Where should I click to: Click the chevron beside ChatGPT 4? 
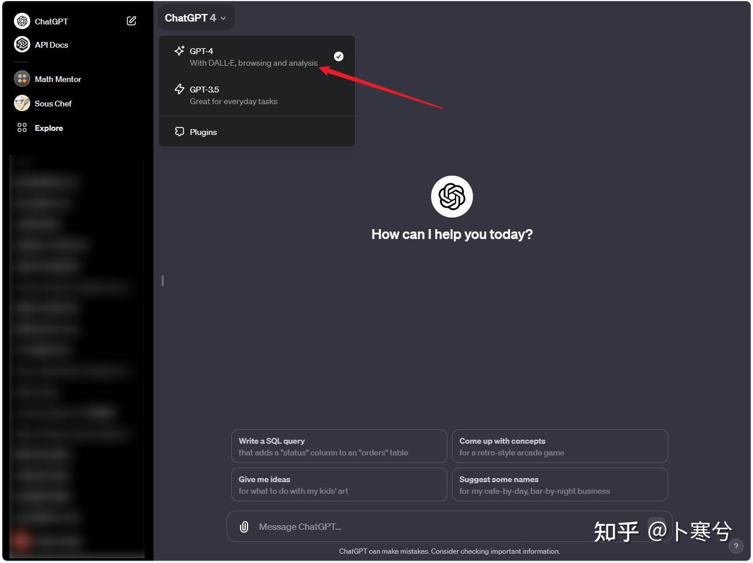(223, 18)
